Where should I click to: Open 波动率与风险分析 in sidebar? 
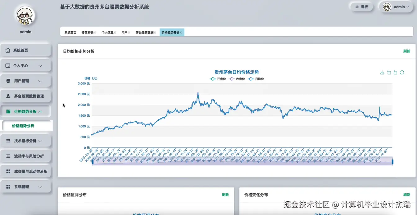[25, 156]
